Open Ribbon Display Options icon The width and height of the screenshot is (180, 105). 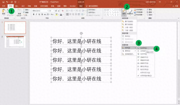160,2
